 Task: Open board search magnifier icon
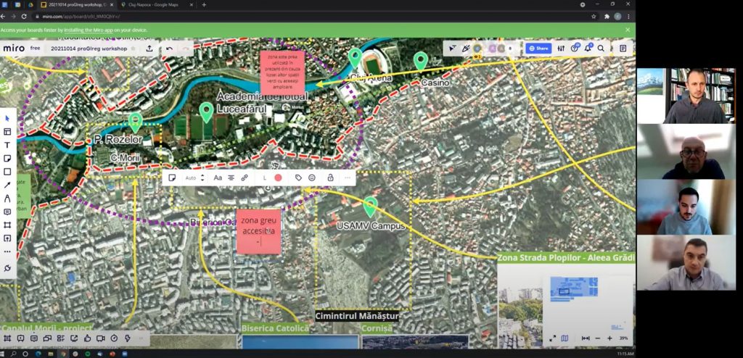(601, 49)
